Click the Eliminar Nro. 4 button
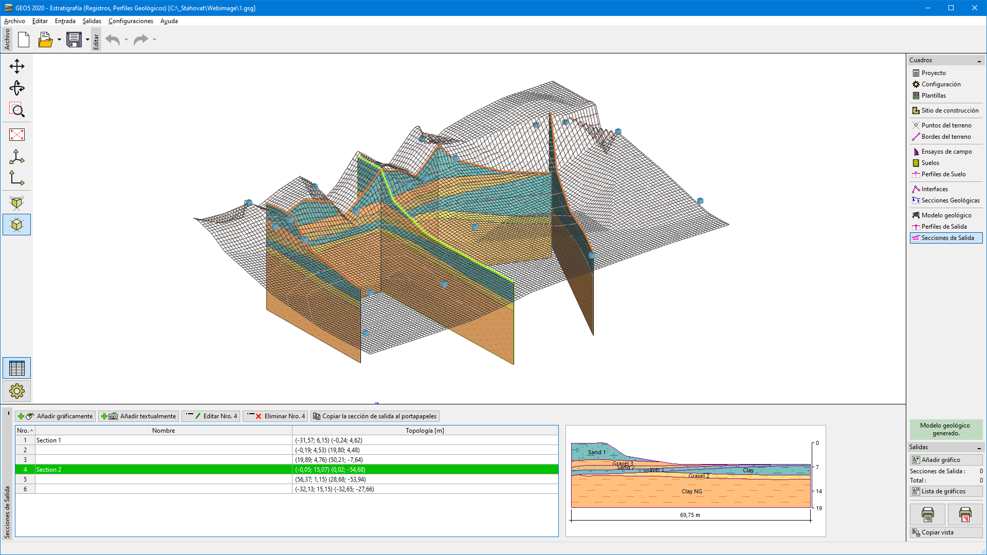 click(275, 416)
